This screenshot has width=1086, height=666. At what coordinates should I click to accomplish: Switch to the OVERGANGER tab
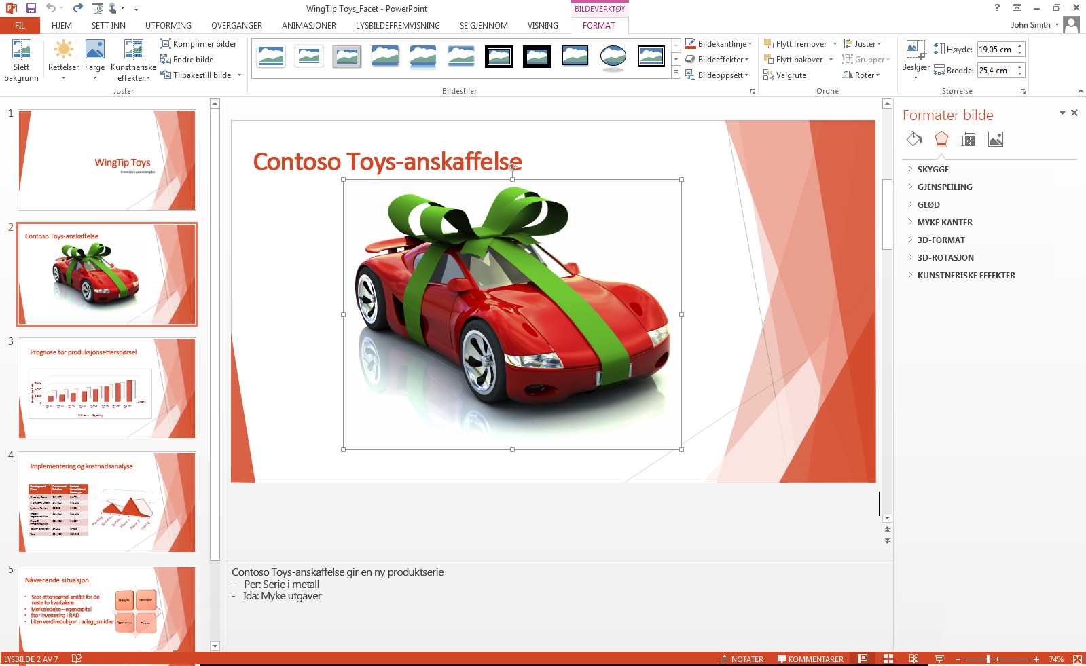click(236, 26)
